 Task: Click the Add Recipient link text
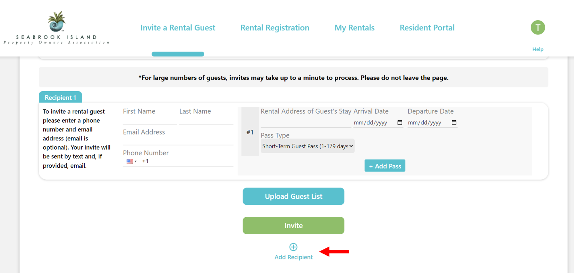point(294,257)
